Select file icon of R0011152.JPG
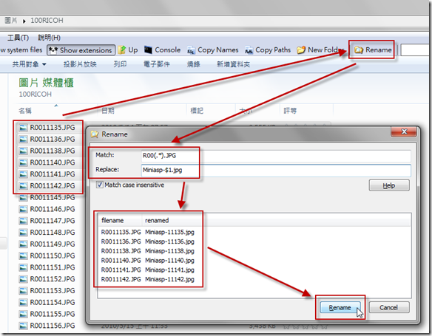The height and width of the screenshot is (336, 432). pyautogui.click(x=23, y=279)
